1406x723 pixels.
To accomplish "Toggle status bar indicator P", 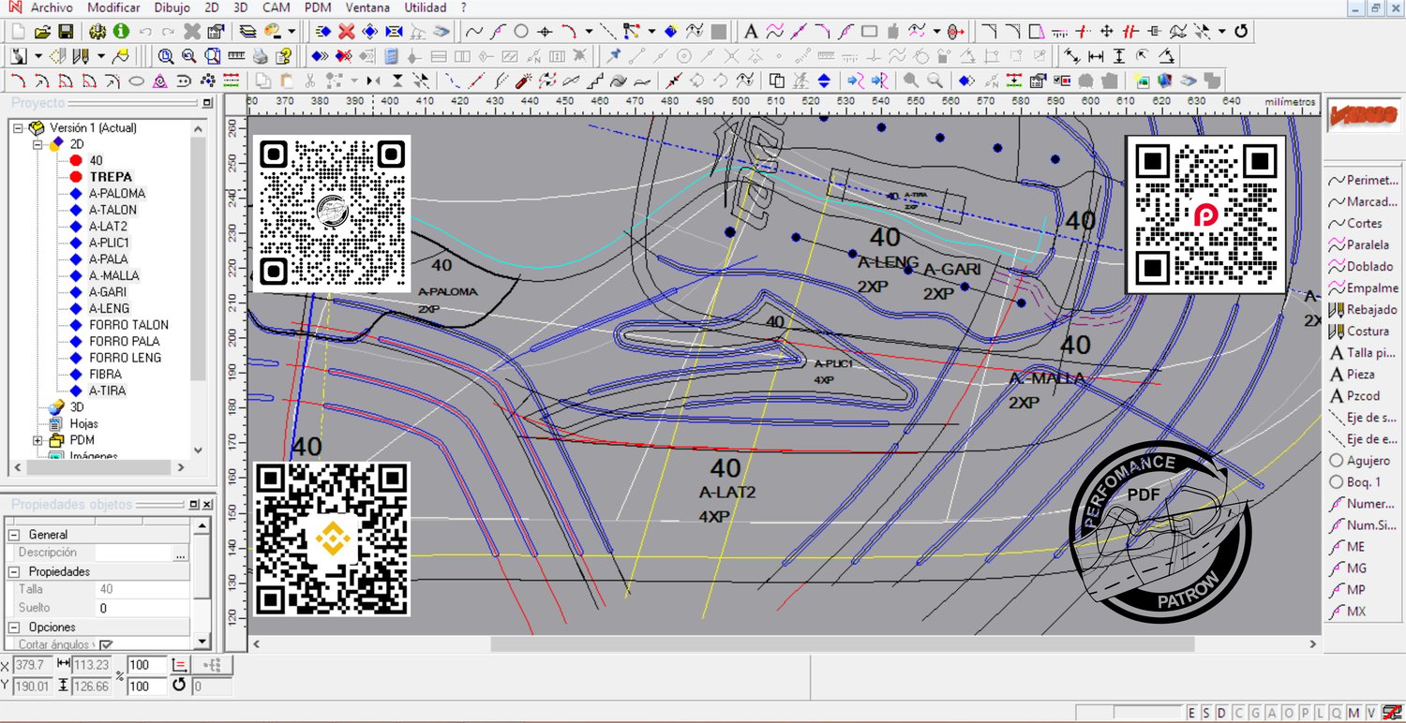I will click(x=1306, y=713).
